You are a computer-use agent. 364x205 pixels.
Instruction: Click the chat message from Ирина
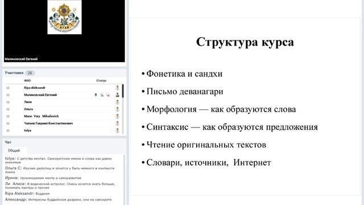[x=43, y=178]
